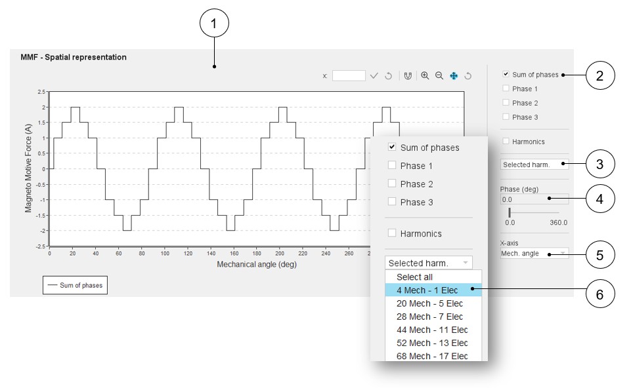
Task: Choose Select all from the harmonics list
Action: 414,277
